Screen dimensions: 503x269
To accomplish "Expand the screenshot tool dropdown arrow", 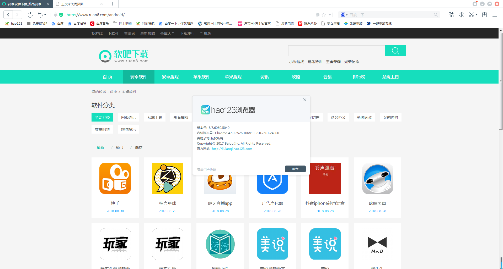I will (x=476, y=15).
